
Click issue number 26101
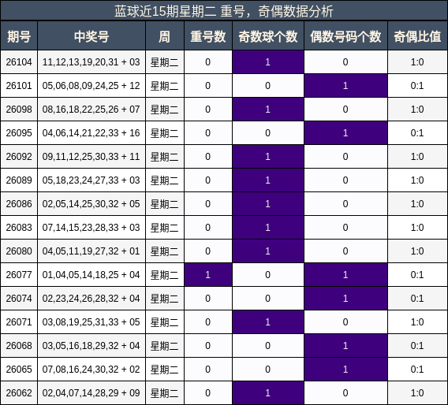[19, 86]
